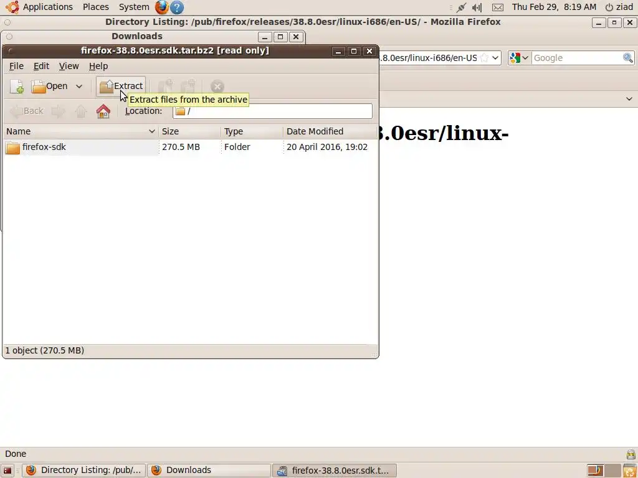Image resolution: width=638 pixels, height=478 pixels.
Task: Click the Forward arrow in archive manager
Action: coord(58,111)
